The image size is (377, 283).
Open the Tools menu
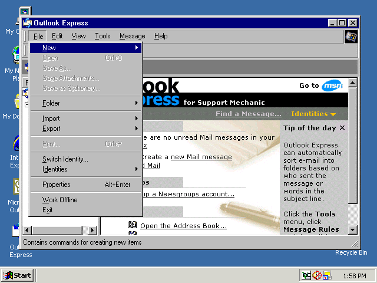[102, 36]
